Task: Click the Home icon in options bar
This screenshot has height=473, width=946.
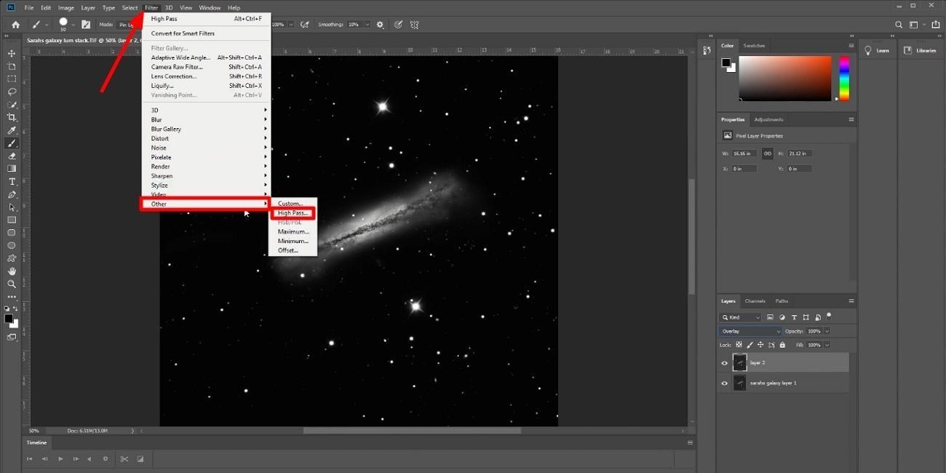Action: point(15,25)
